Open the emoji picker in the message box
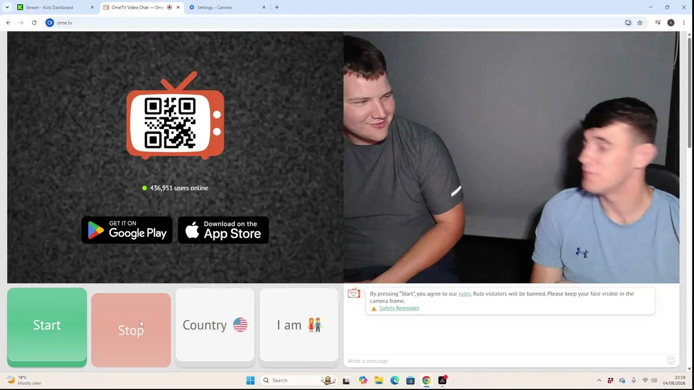The height and width of the screenshot is (390, 694). 671,361
